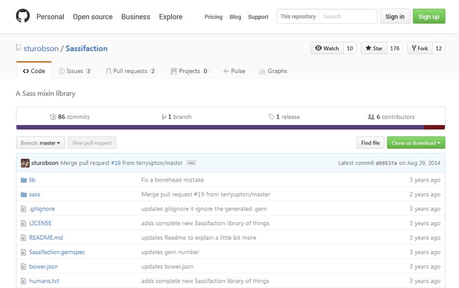Open the Projects tab
Image resolution: width=459 pixels, height=288 pixels.
tap(190, 71)
